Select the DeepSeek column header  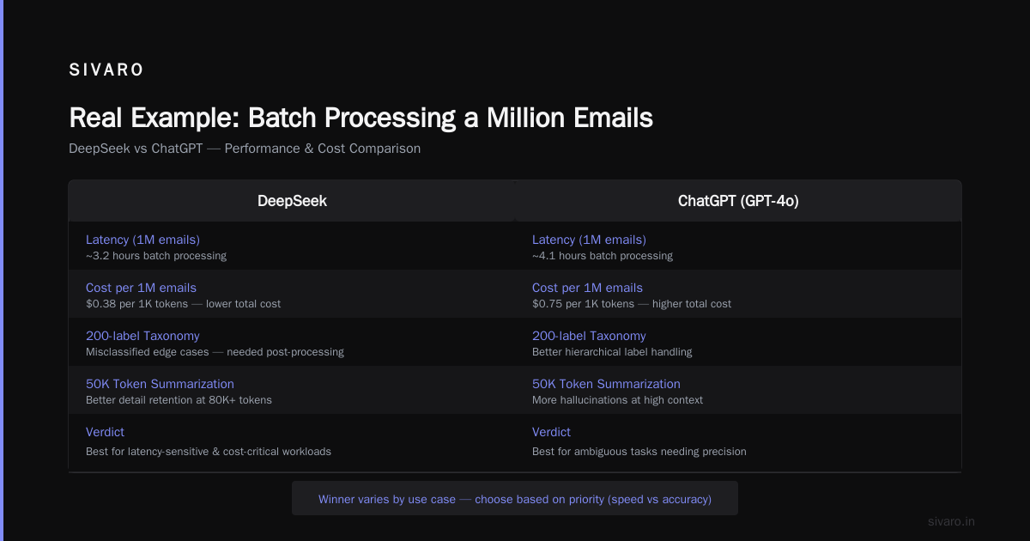coord(292,201)
